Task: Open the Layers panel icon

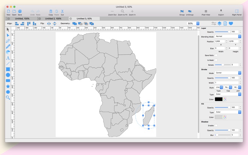Action: pos(219,23)
